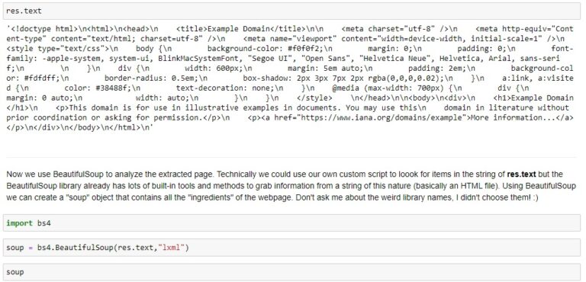The height and width of the screenshot is (282, 586).
Task: Select the res.text code cell
Action: point(291,11)
